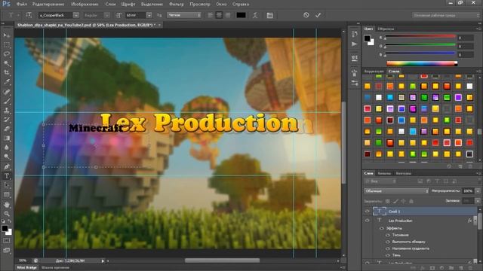
Task: Toggle visibility of all Эффекты
Action: [x=382, y=228]
